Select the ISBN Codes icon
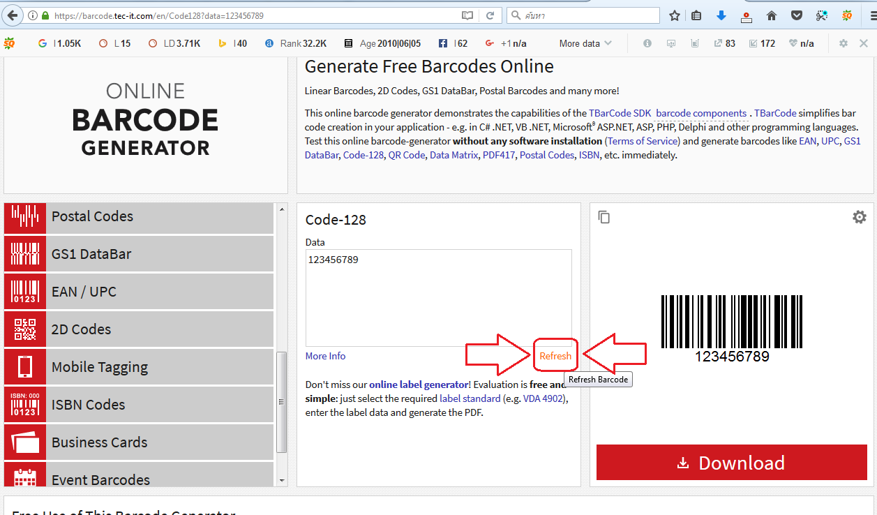877x515 pixels. (x=25, y=405)
